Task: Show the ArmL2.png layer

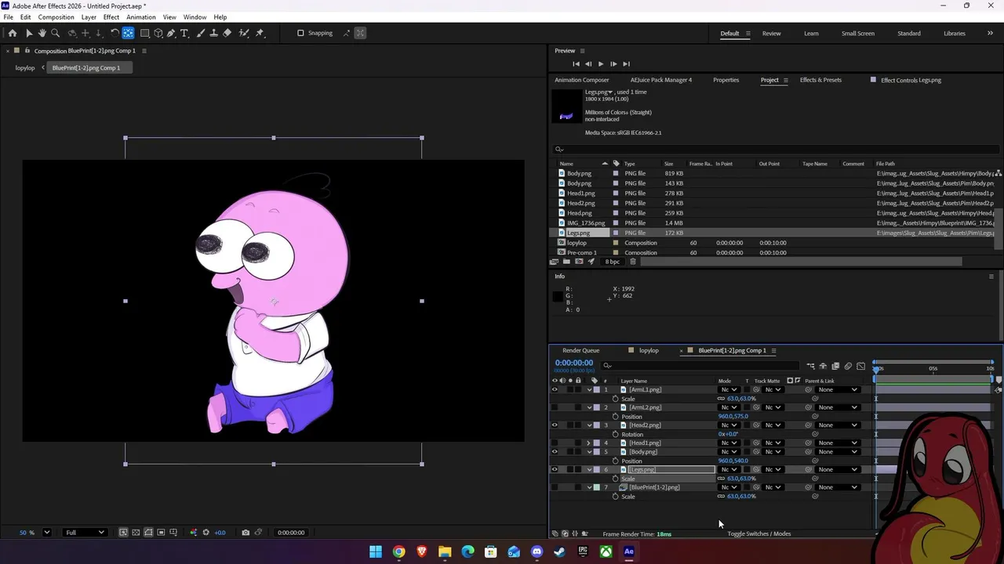Action: coord(555,407)
